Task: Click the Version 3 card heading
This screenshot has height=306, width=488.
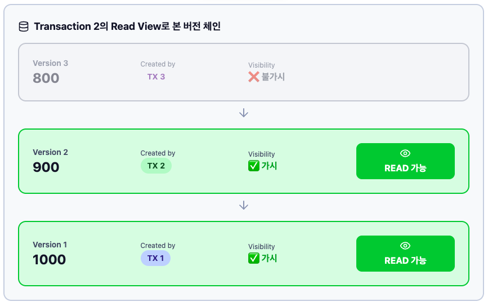Action: pos(51,63)
